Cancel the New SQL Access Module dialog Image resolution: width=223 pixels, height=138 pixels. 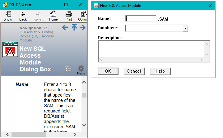click(x=134, y=71)
